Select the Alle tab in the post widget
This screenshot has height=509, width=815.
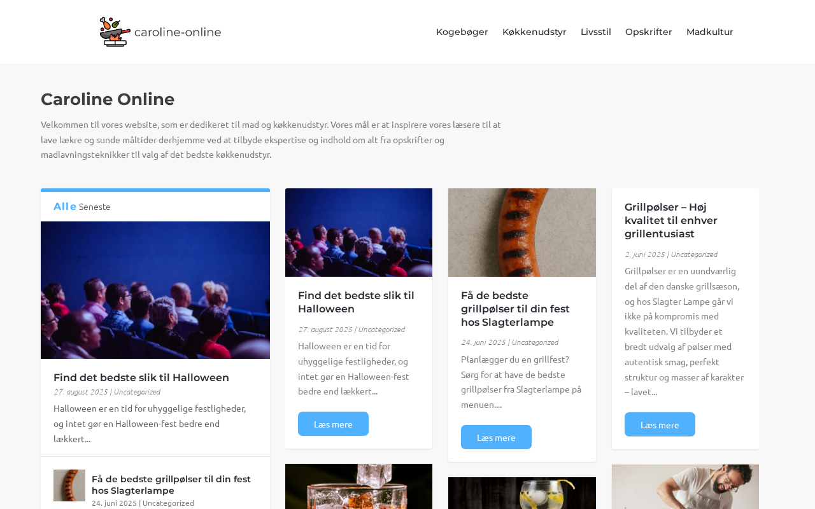click(x=65, y=206)
